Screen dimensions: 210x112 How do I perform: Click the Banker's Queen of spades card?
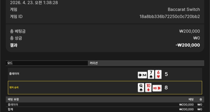coord(141,88)
